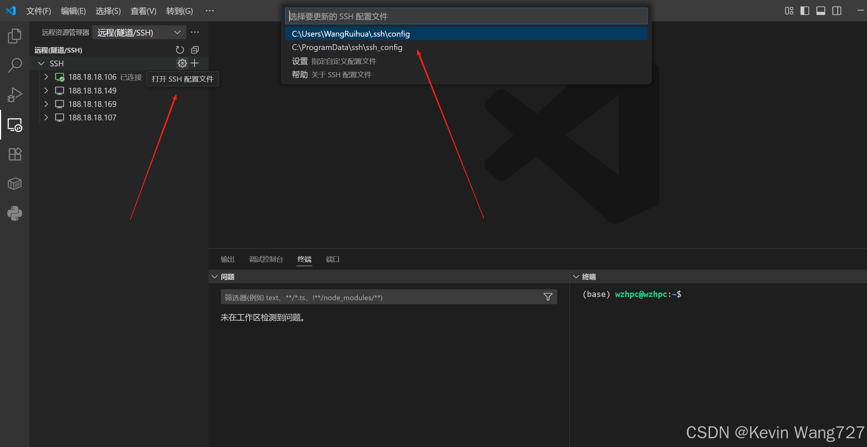Collapse the SSH tree section
Image resolution: width=867 pixels, height=447 pixels.
[41, 63]
